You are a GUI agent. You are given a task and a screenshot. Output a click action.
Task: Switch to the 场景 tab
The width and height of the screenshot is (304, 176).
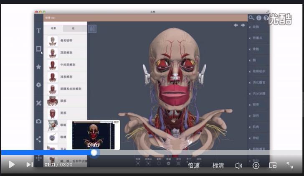click(53, 28)
